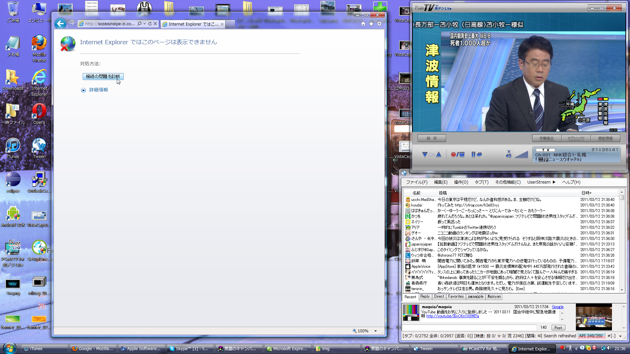This screenshot has height=354, width=630.
Task: Go back in Internet Explorer
Action: click(x=60, y=24)
